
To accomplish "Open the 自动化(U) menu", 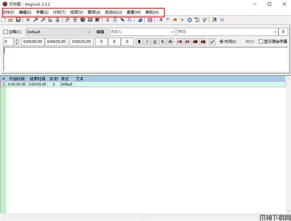I will tap(113, 12).
